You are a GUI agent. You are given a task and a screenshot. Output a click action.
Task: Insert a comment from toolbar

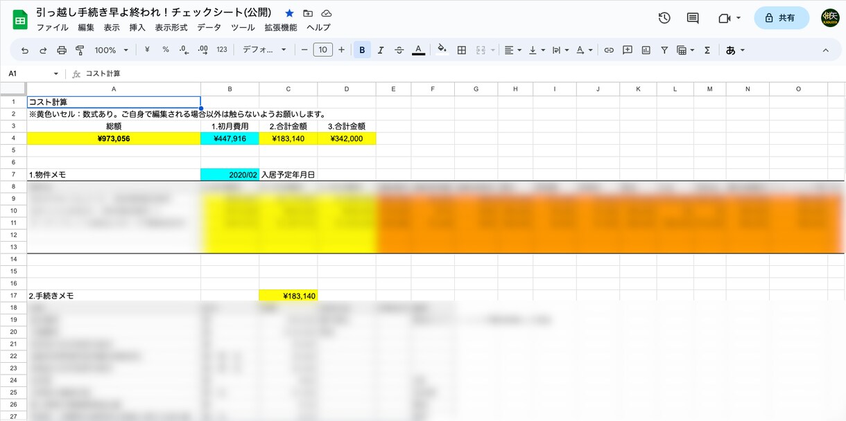(628, 50)
